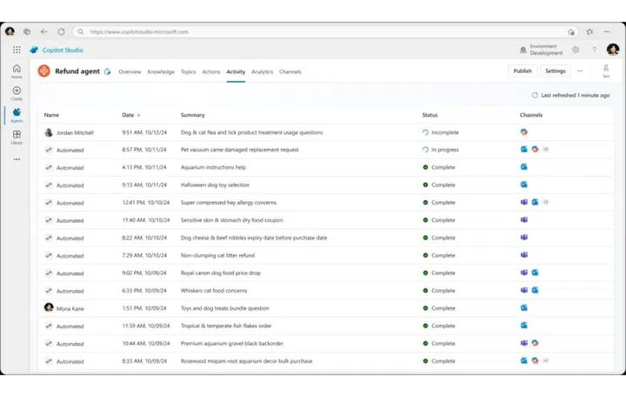Click channel icon in Aquarium instructions row
This screenshot has width=626, height=397.
(523, 167)
